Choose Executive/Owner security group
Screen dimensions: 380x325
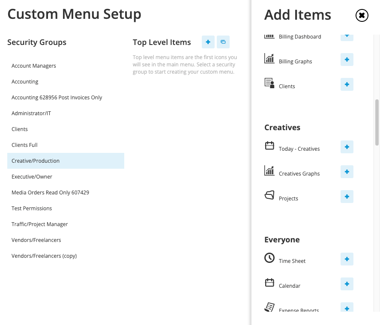pyautogui.click(x=66, y=176)
